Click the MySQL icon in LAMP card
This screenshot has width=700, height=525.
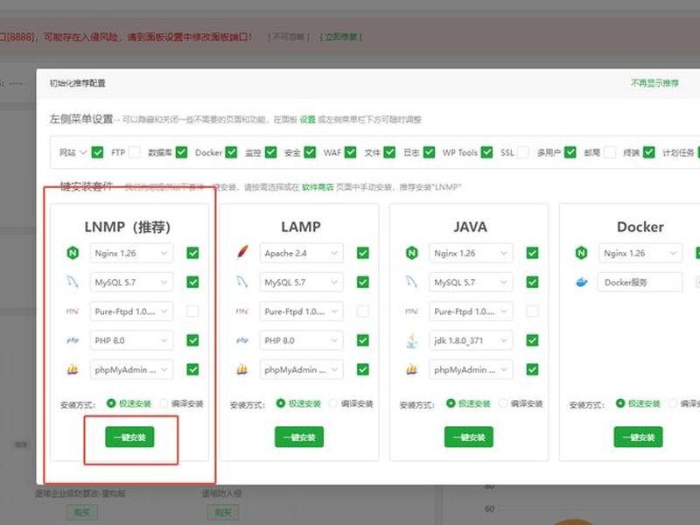242,282
